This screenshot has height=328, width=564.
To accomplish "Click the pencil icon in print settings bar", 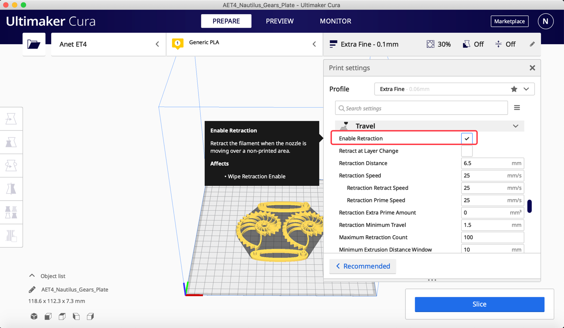I will click(x=532, y=44).
